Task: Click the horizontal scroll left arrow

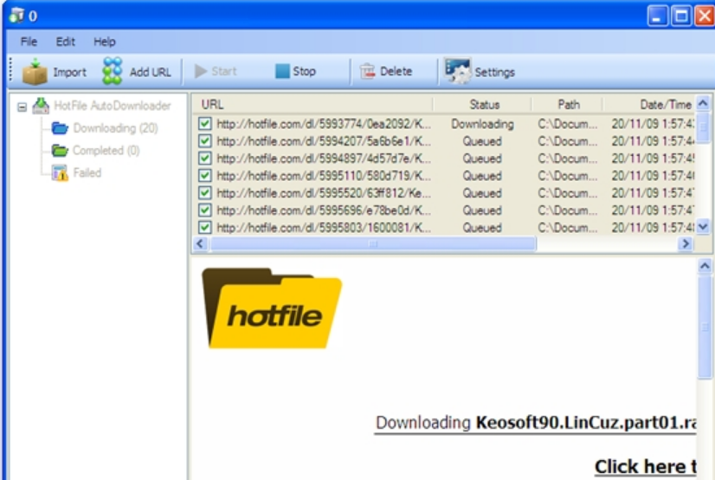Action: [200, 244]
